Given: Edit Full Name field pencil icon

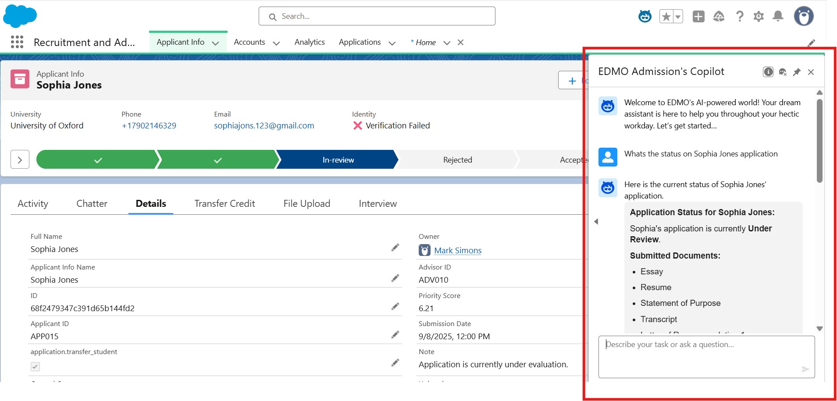Looking at the screenshot, I should pyautogui.click(x=395, y=248).
